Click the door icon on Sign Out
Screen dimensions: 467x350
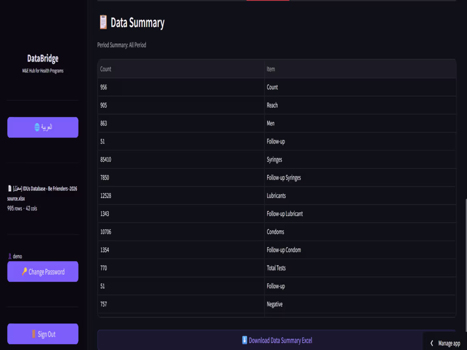(34, 334)
